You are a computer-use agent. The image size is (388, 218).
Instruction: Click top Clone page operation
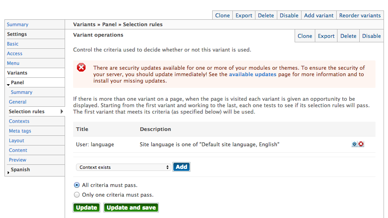coord(222,15)
